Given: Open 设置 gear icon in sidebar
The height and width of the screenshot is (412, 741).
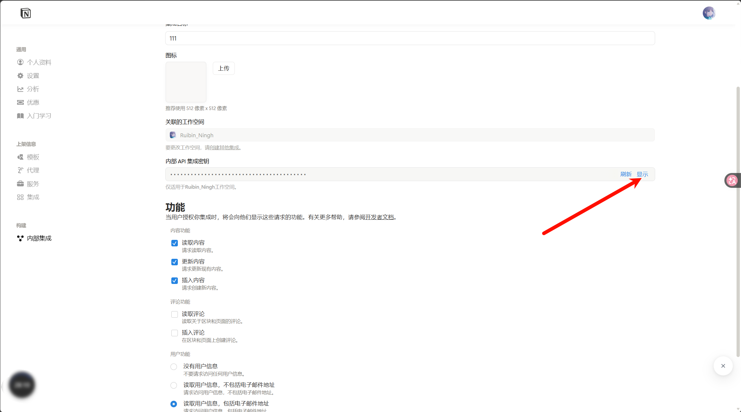Looking at the screenshot, I should point(20,76).
